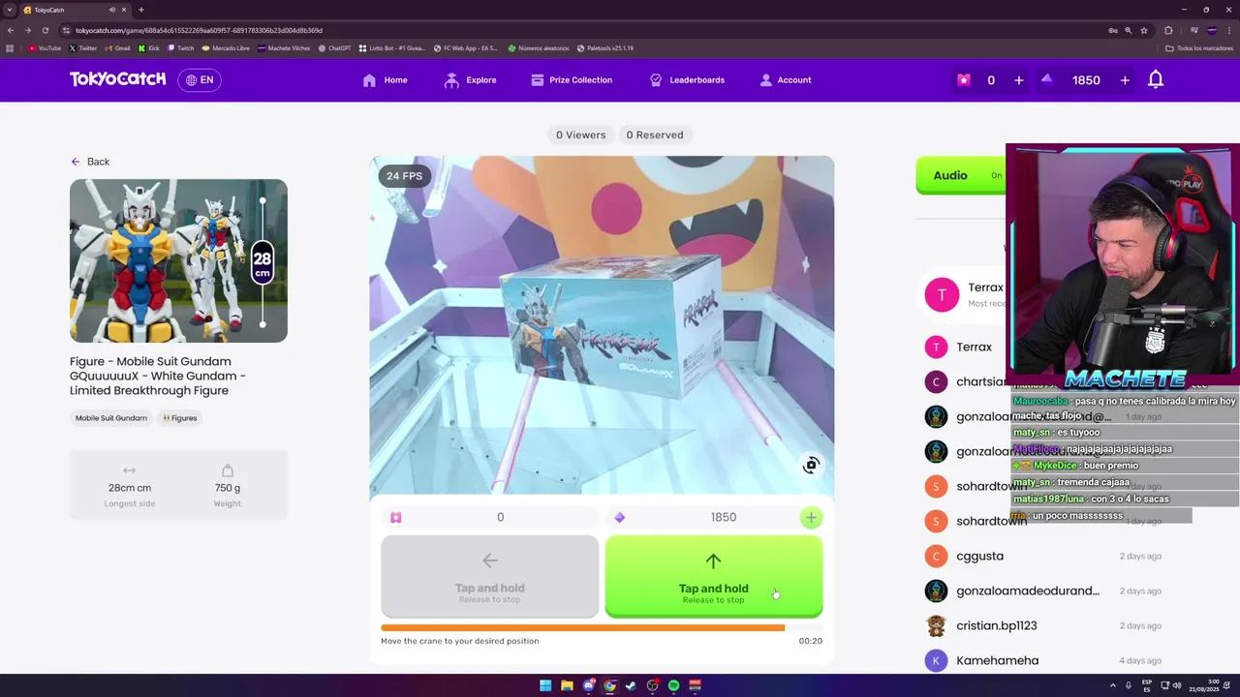
Task: Open Windows Start menu
Action: [x=545, y=685]
